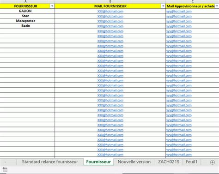Screen dimensions: 219x174
Task: Select the Bazin supplier cell
Action: [27, 26]
